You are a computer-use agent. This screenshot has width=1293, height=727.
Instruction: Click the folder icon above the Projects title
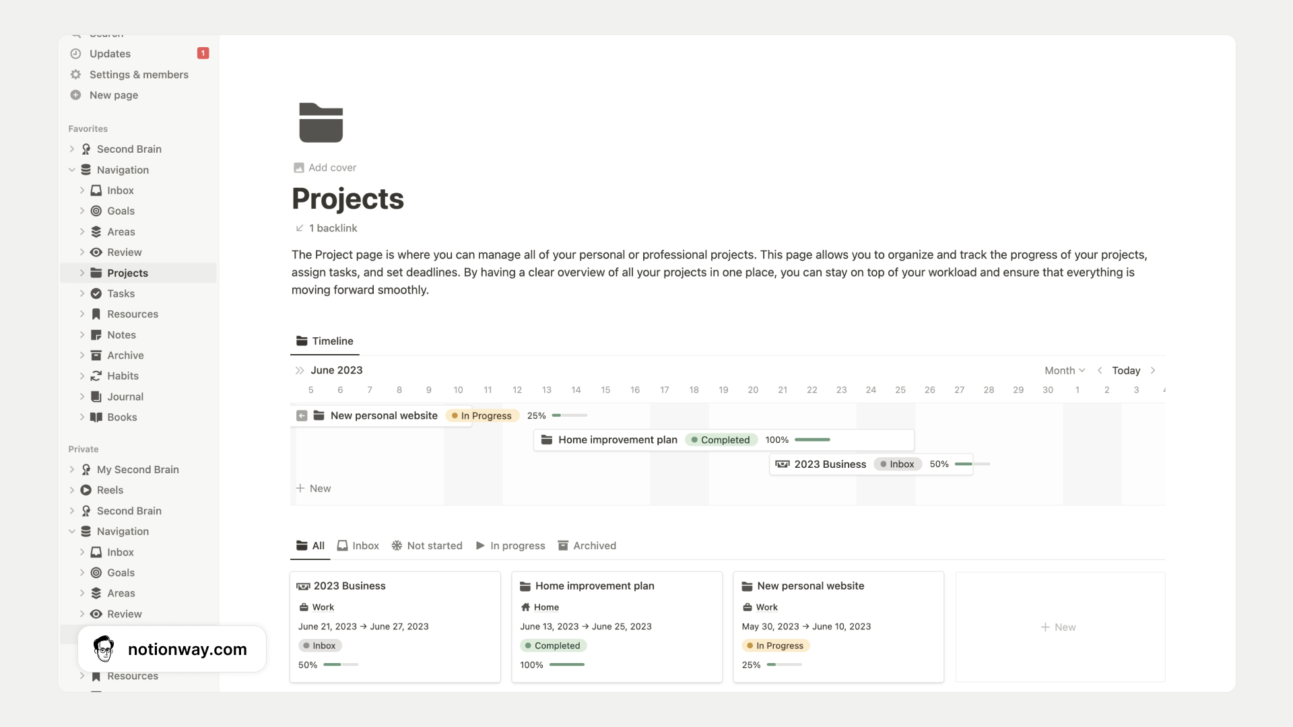tap(321, 123)
